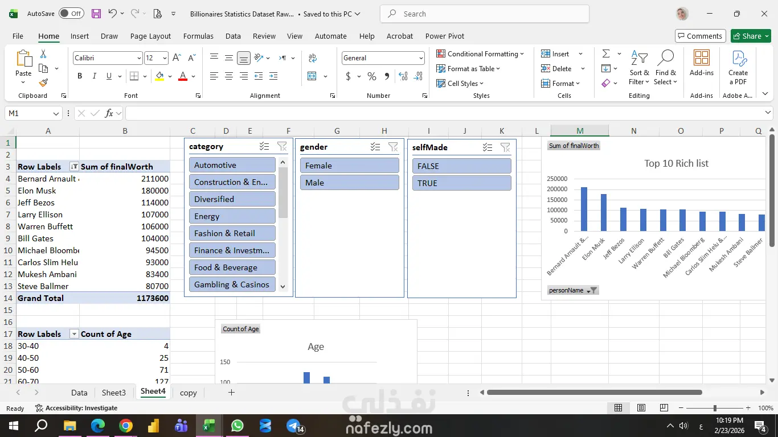Enable multi-select on the selfMade slicer
The image size is (778, 437).
(488, 147)
